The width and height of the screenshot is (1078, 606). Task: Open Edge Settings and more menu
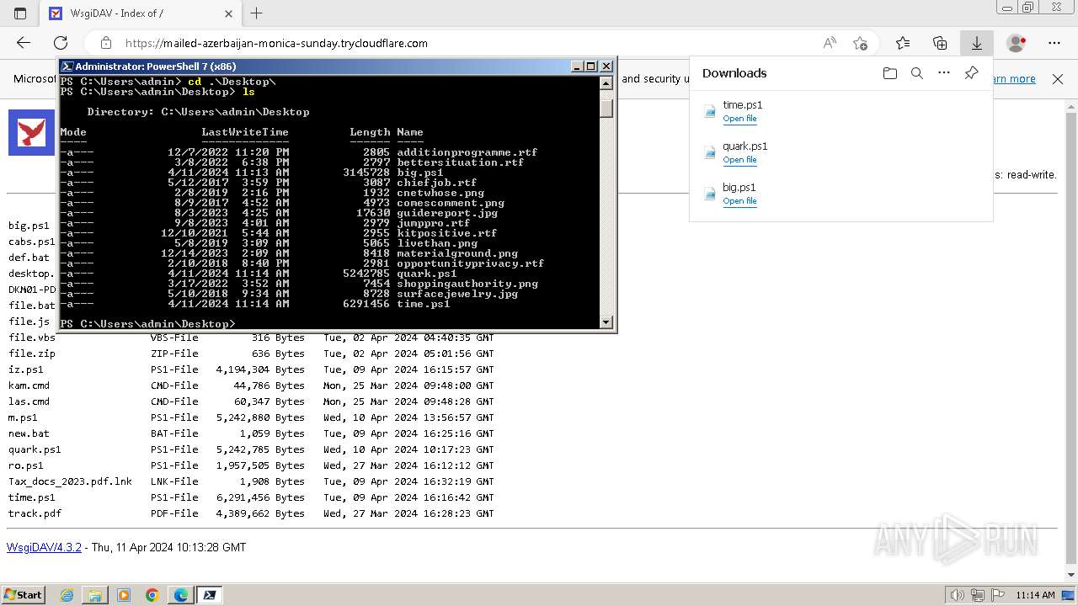(1054, 43)
